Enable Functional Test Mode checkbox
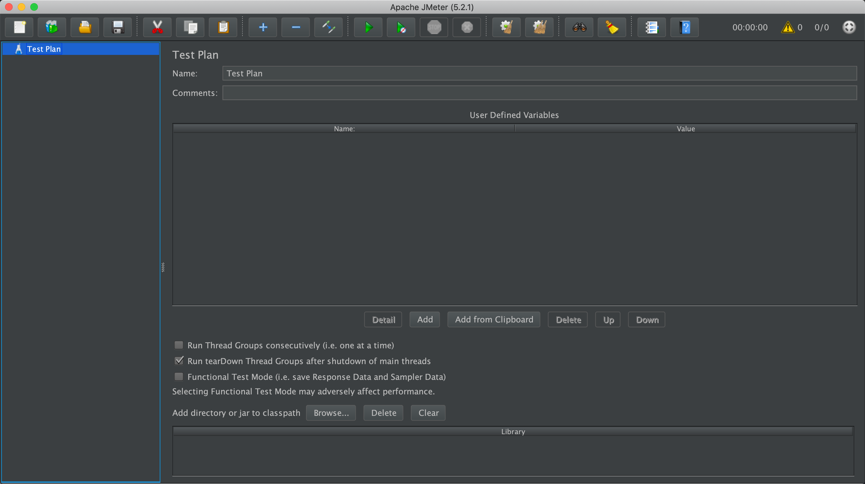Viewport: 865px width, 484px height. [x=179, y=377]
